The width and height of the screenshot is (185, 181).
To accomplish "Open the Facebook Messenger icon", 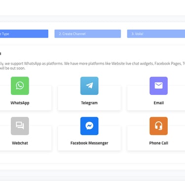I will pyautogui.click(x=89, y=126).
